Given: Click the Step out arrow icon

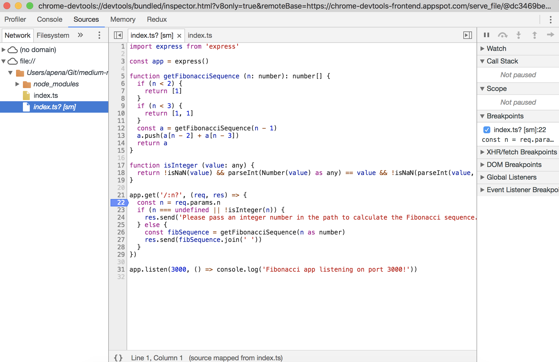Looking at the screenshot, I should click(534, 35).
